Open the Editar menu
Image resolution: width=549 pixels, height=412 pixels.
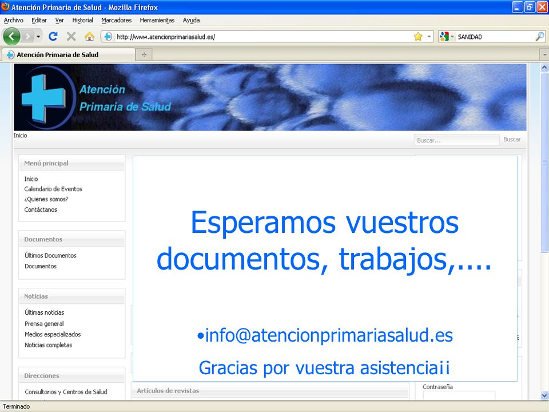[x=39, y=21]
